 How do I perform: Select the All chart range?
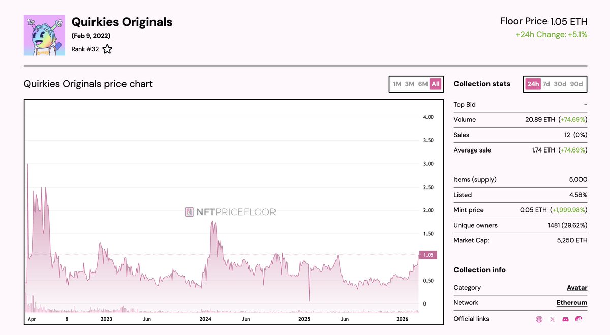(x=436, y=84)
